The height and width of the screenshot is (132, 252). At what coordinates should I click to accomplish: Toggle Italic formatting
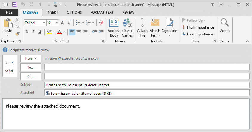tap(33, 32)
